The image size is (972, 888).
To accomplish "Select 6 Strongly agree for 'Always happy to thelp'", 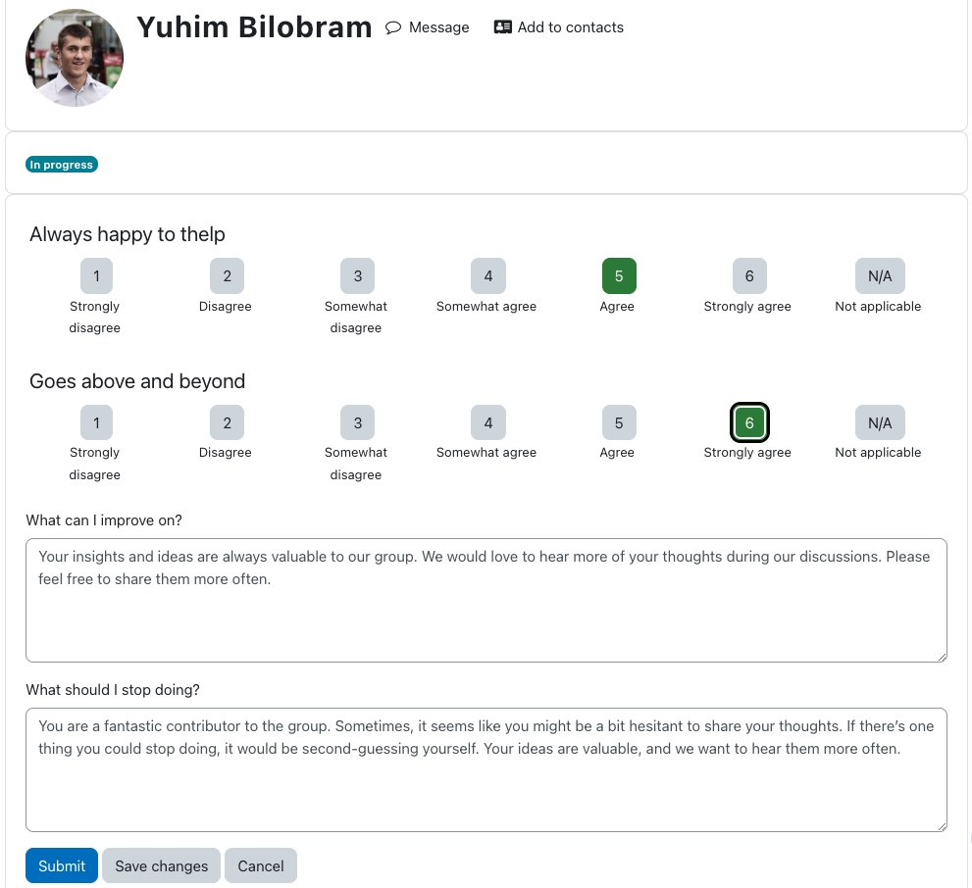I will (x=749, y=276).
